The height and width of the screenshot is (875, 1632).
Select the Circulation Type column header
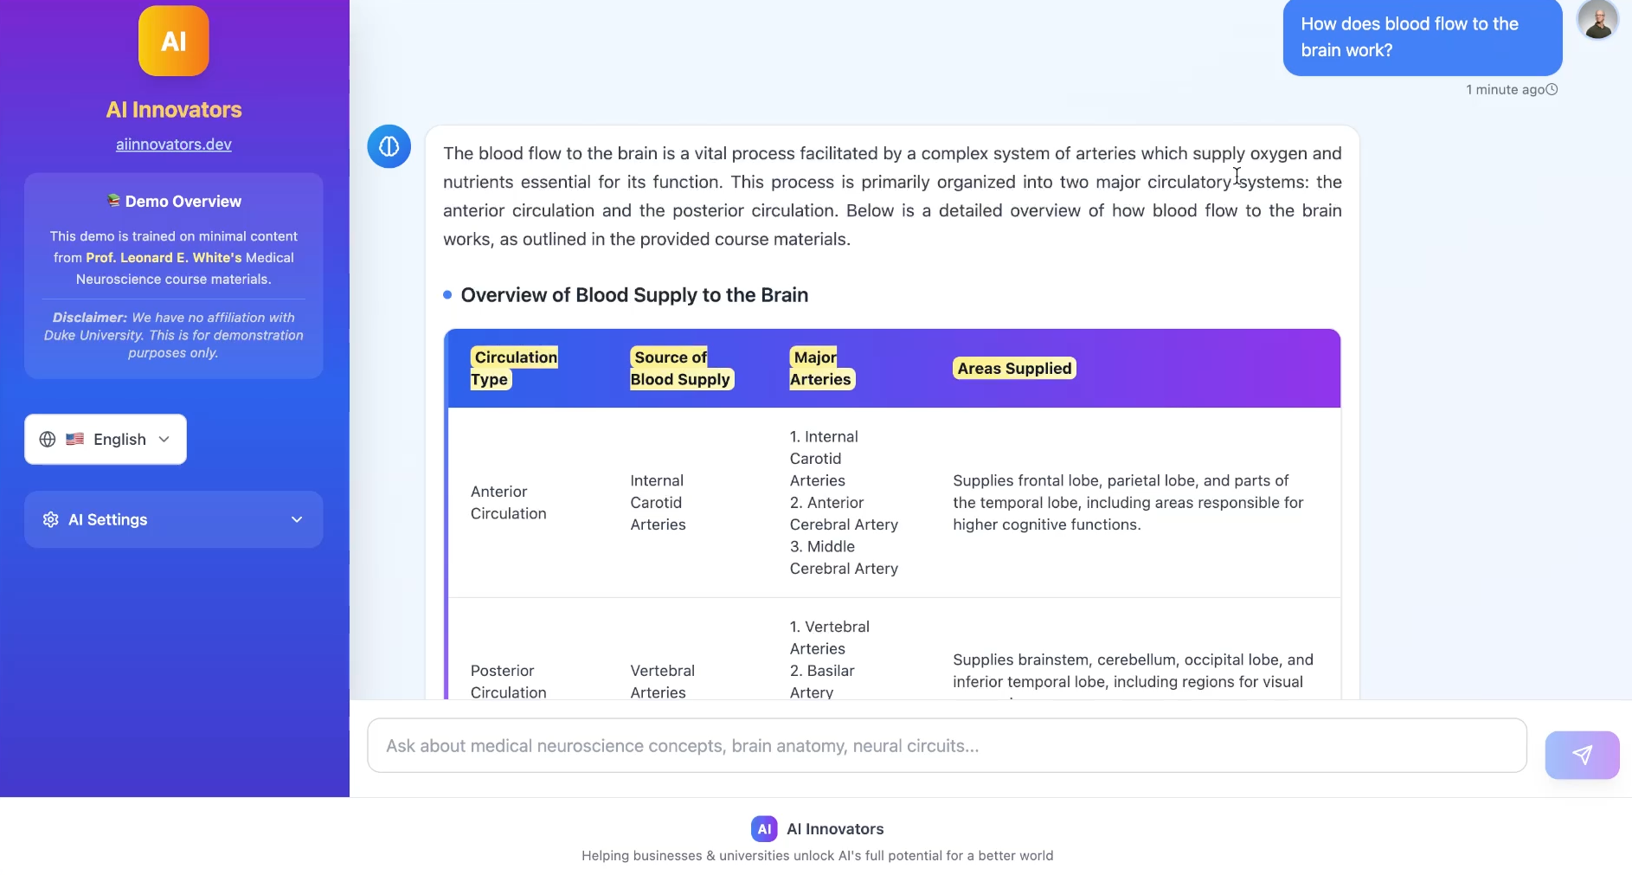[x=514, y=368]
